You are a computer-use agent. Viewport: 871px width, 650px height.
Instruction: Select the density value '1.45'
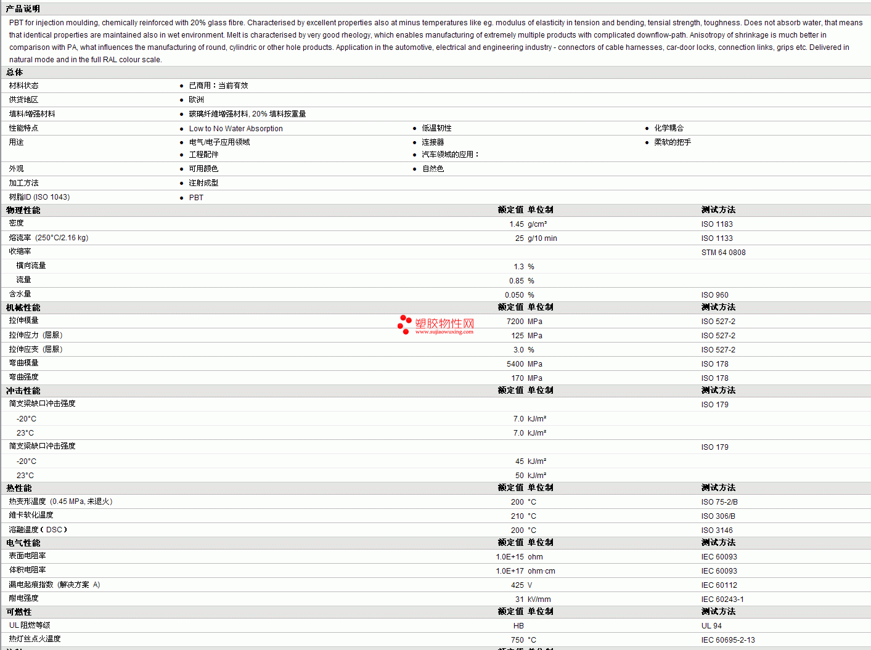[517, 224]
